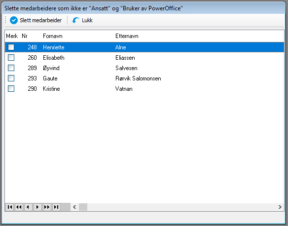Jump forward one page of records

(47, 207)
